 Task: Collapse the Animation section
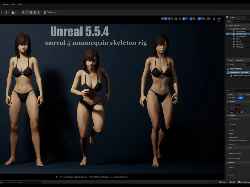click(x=227, y=115)
